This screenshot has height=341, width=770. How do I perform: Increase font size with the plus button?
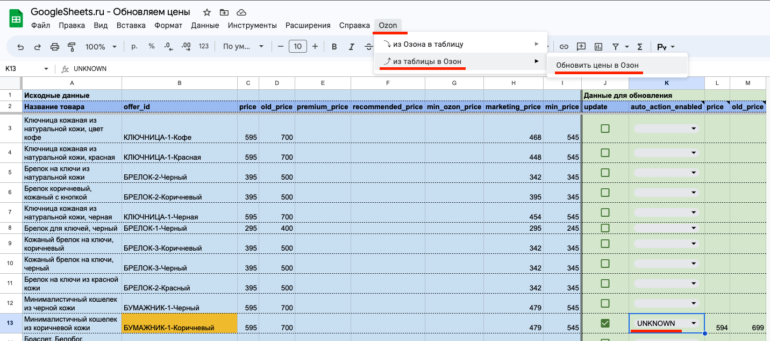(315, 46)
